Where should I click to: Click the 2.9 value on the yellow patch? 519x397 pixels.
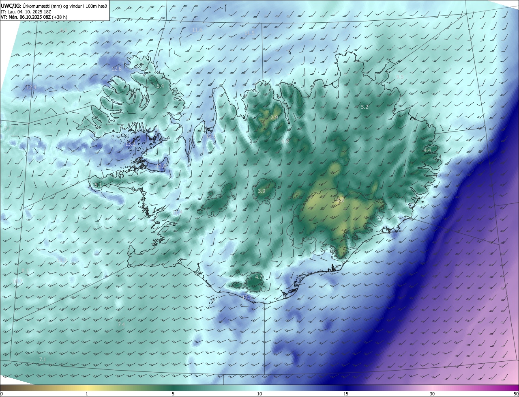tap(274, 118)
